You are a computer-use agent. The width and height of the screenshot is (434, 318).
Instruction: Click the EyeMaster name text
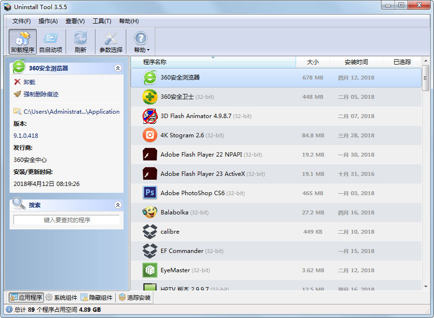175,270
